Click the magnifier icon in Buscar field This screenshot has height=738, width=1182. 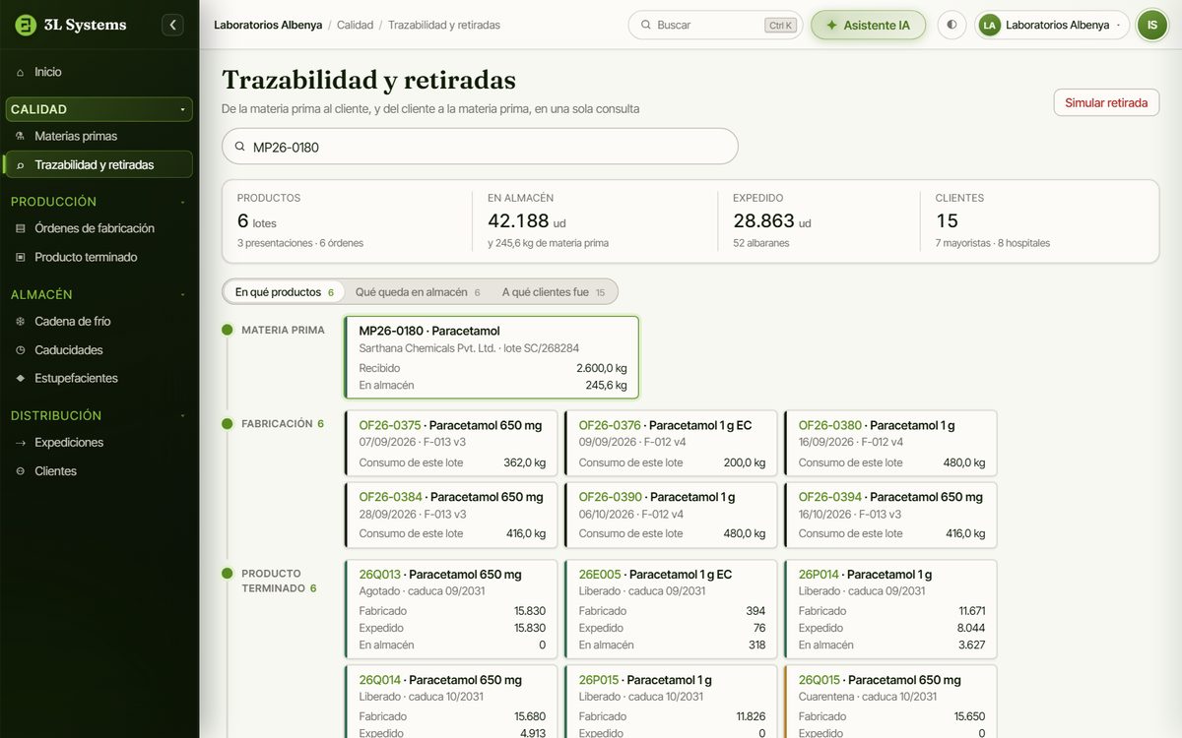pos(646,25)
